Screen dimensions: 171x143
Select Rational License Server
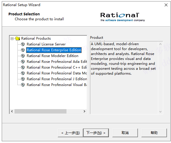(46, 44)
